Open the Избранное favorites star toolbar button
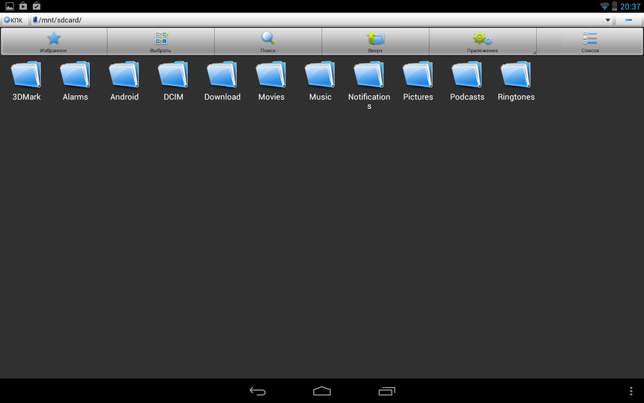Screen dimensions: 644x403 coord(54,41)
